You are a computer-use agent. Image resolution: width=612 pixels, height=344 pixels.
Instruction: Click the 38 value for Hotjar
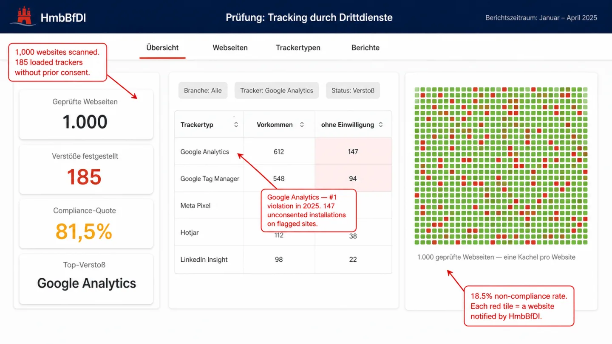[353, 236]
